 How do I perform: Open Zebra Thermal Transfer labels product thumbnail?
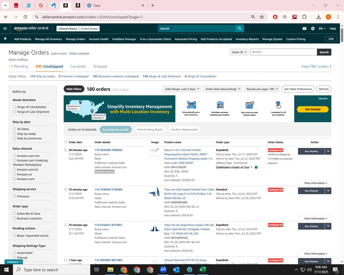click(155, 152)
